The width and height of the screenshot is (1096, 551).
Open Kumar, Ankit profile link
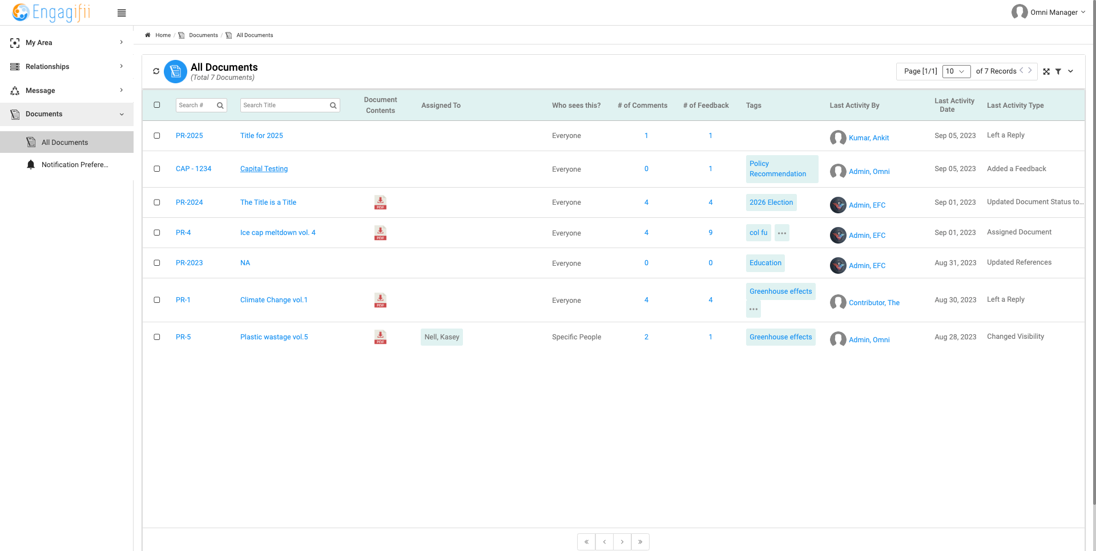click(x=869, y=138)
